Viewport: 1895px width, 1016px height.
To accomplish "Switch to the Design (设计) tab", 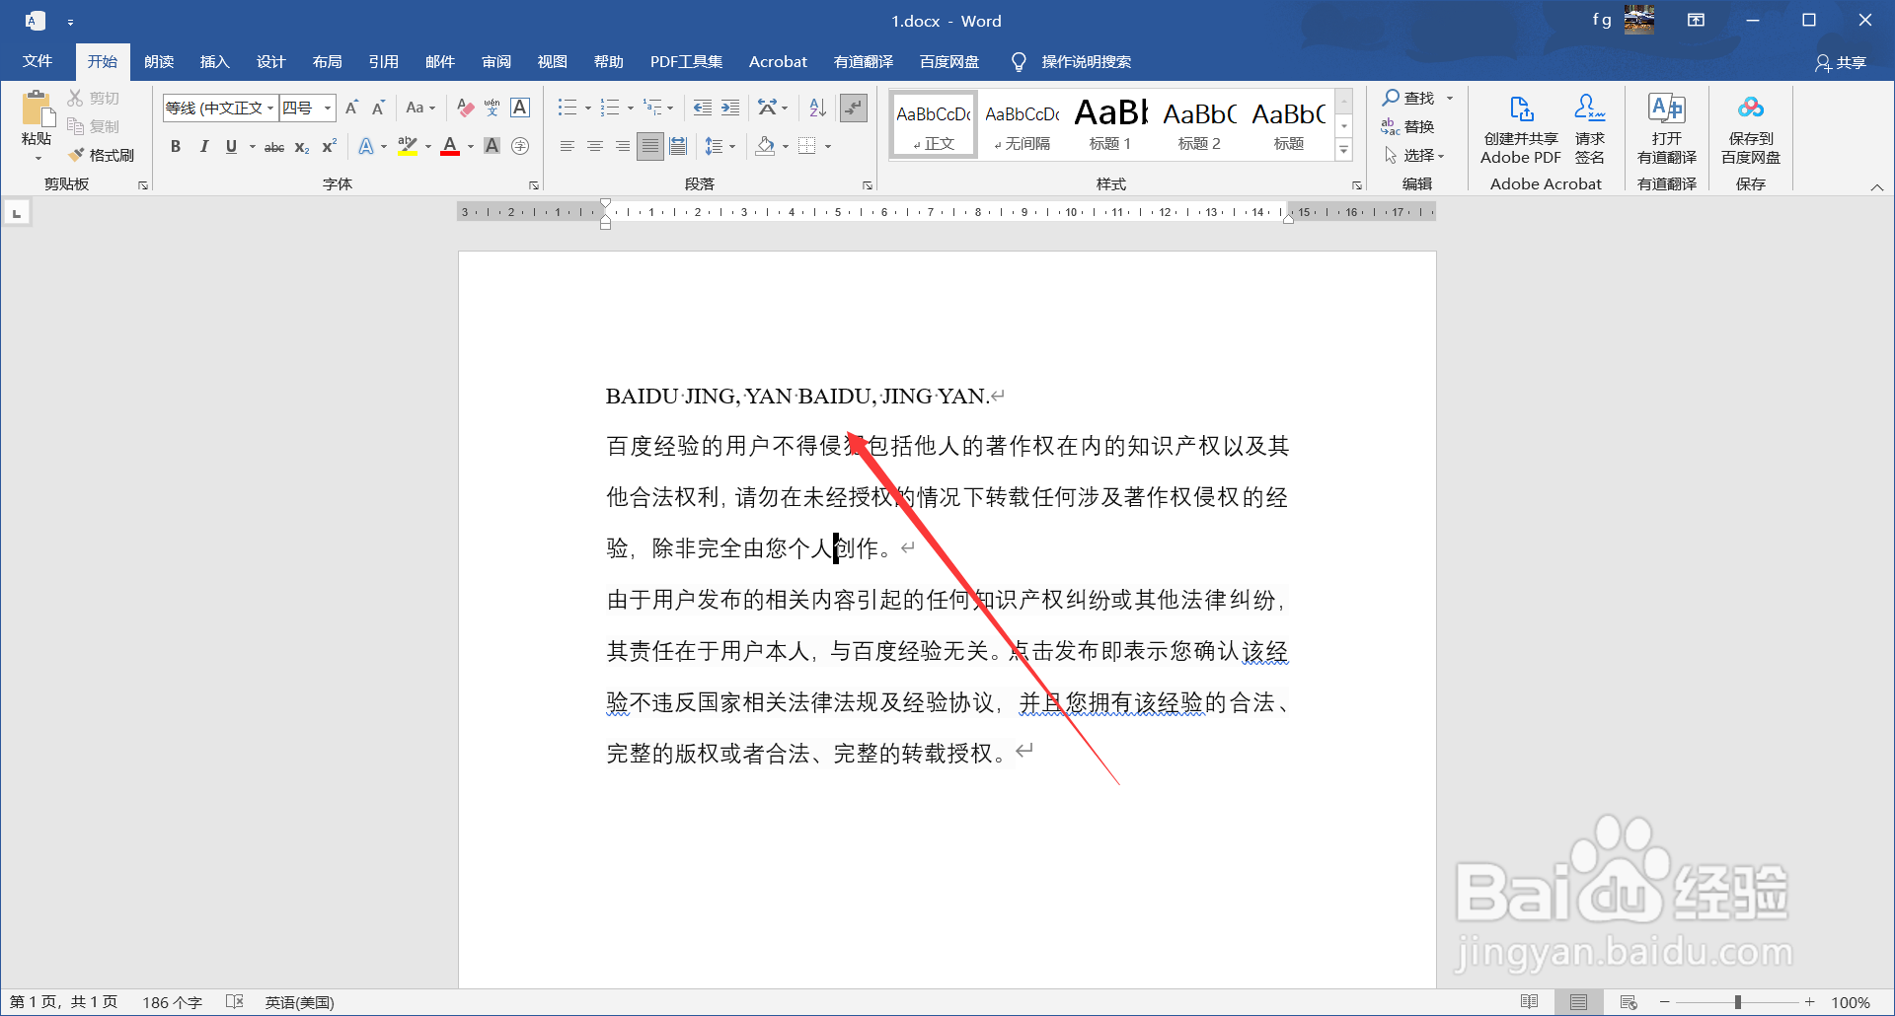I will [270, 61].
